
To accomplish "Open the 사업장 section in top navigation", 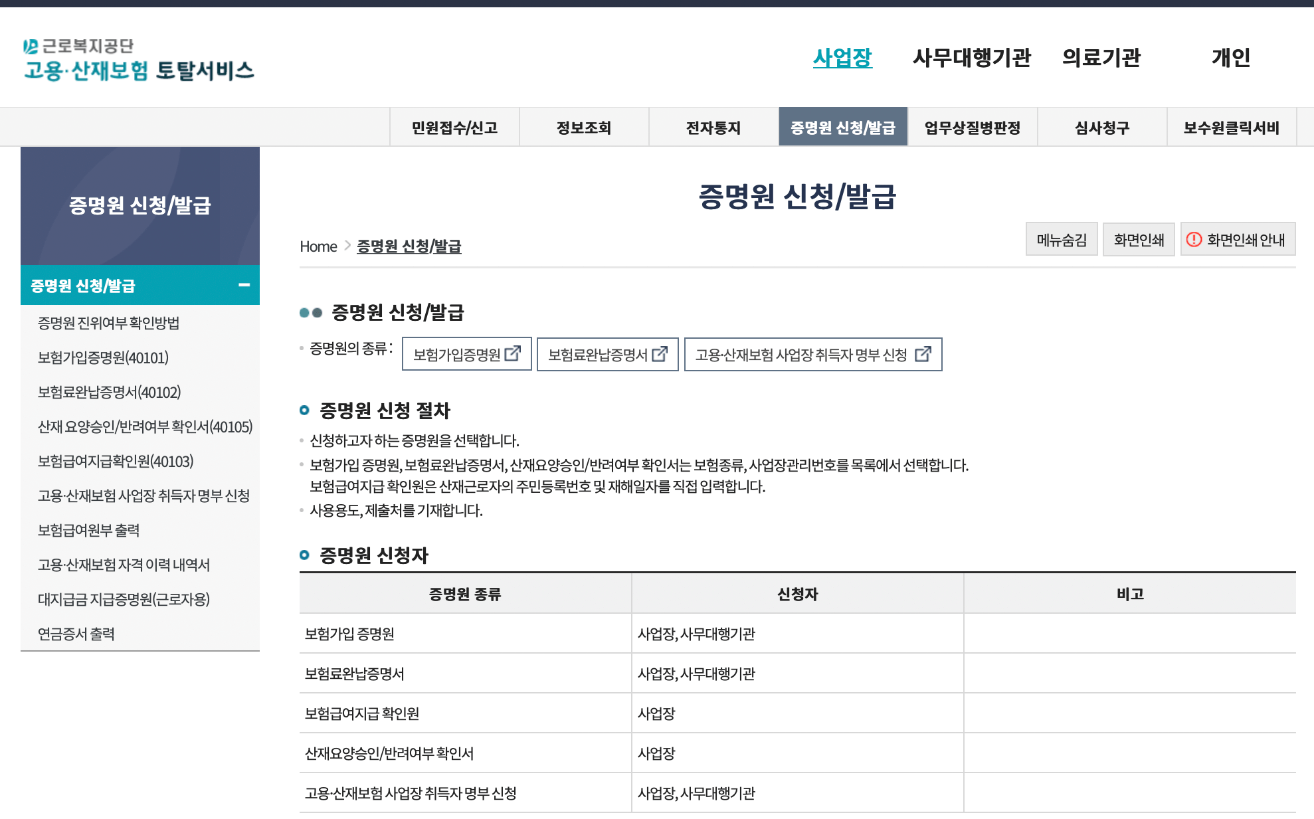I will click(842, 58).
